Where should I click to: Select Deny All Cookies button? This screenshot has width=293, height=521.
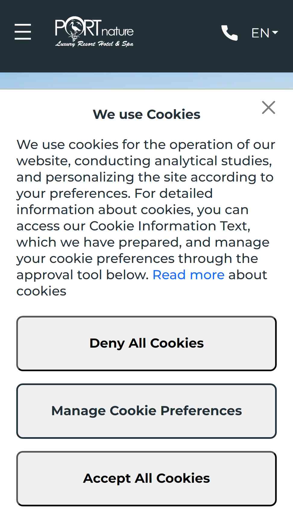click(x=146, y=343)
